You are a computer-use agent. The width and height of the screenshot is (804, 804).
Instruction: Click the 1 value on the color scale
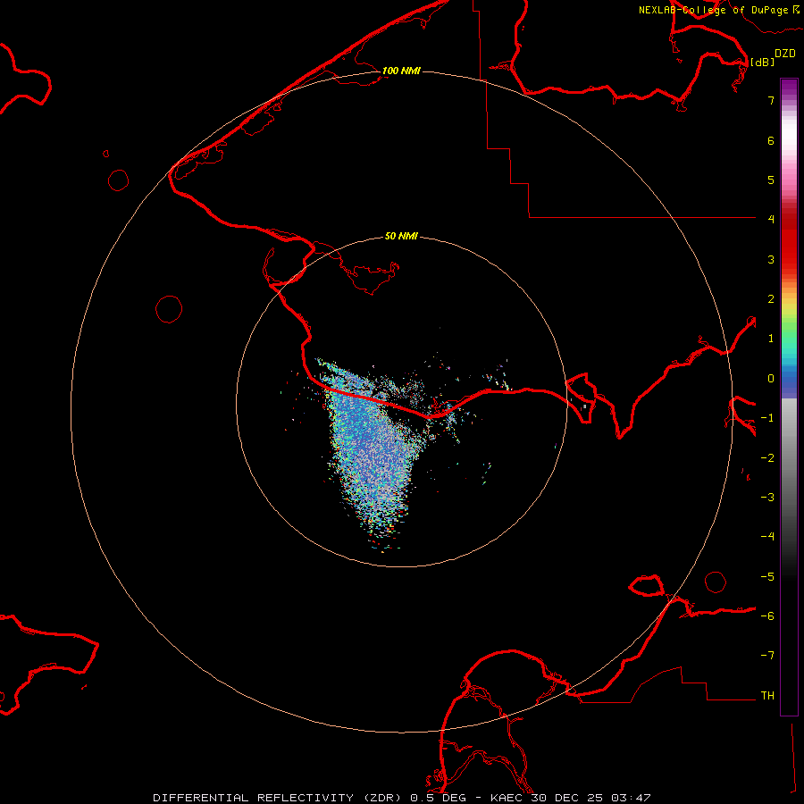(x=771, y=339)
